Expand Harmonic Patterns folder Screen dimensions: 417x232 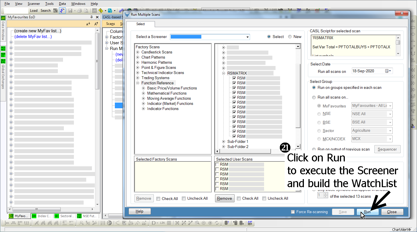tap(138, 62)
